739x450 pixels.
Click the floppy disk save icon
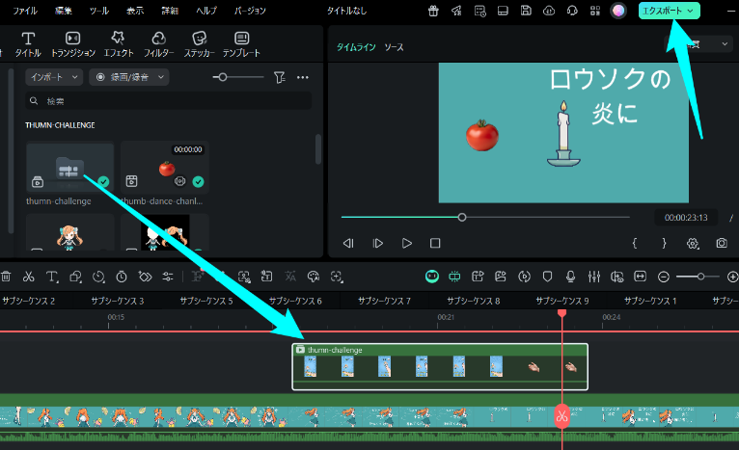tap(526, 11)
